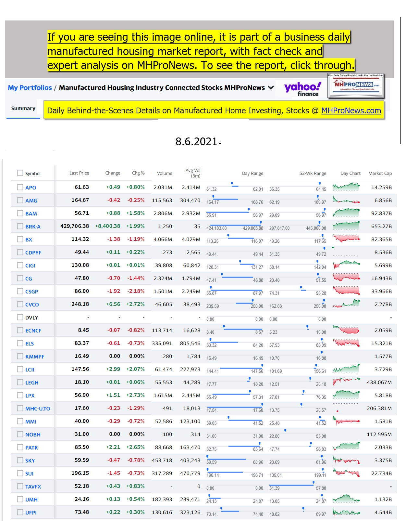Open the CVCO day chart sparkline
The image size is (406, 521).
click(x=346, y=304)
